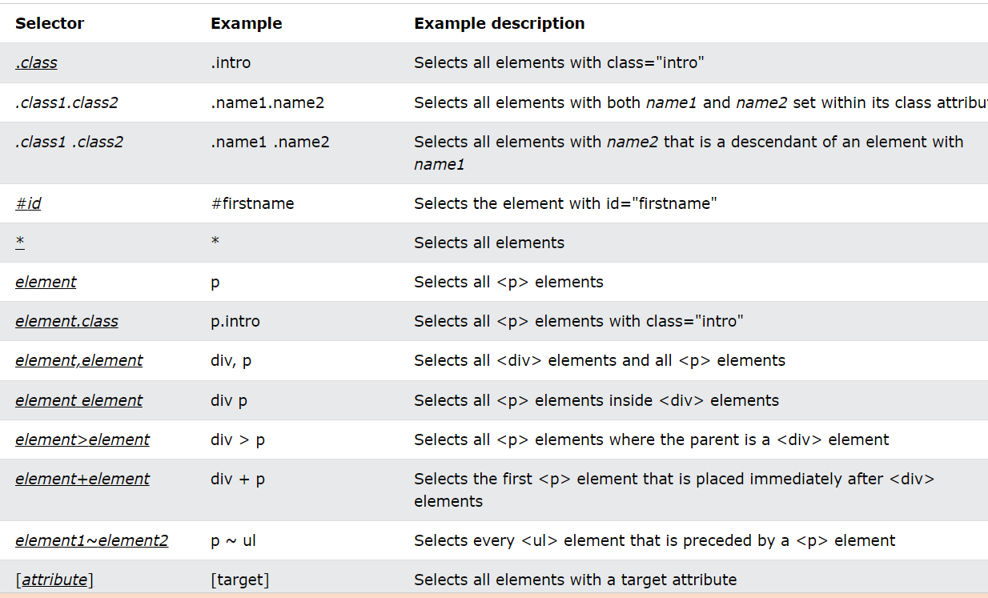
Task: Click the #firstname example text
Action: tap(252, 203)
